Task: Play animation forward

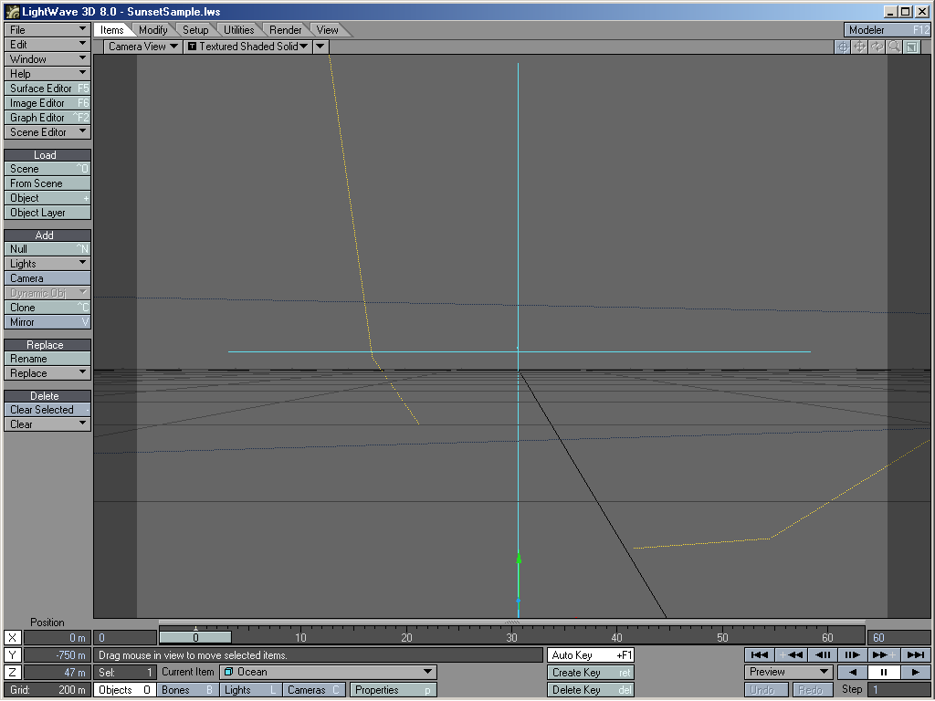Action: (915, 672)
